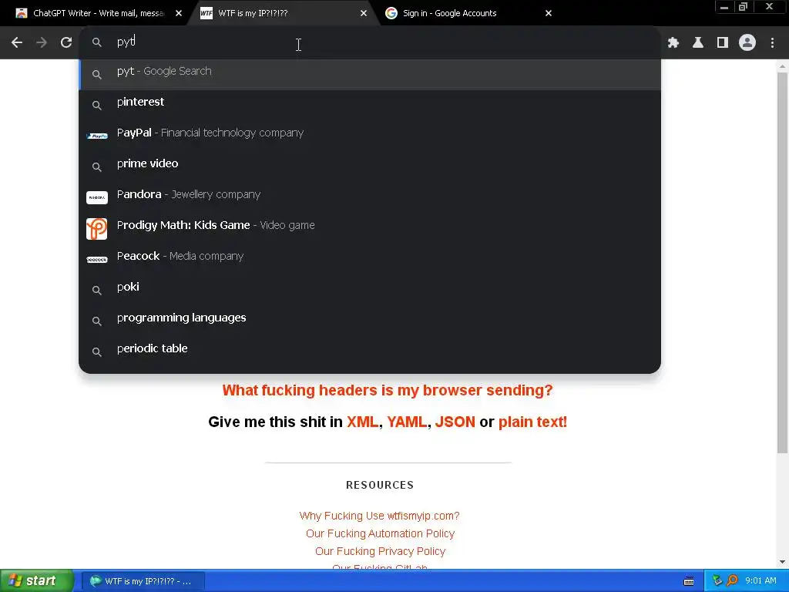Screen dimensions: 789x592
Task: Reload the page with refresh icon
Action: point(66,43)
